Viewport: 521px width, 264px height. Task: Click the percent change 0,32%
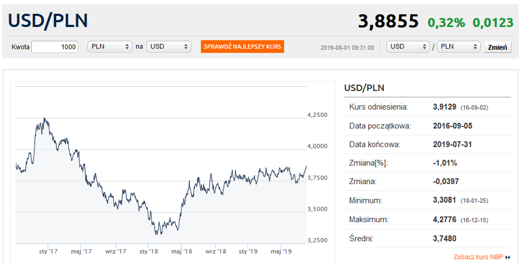[x=446, y=23]
